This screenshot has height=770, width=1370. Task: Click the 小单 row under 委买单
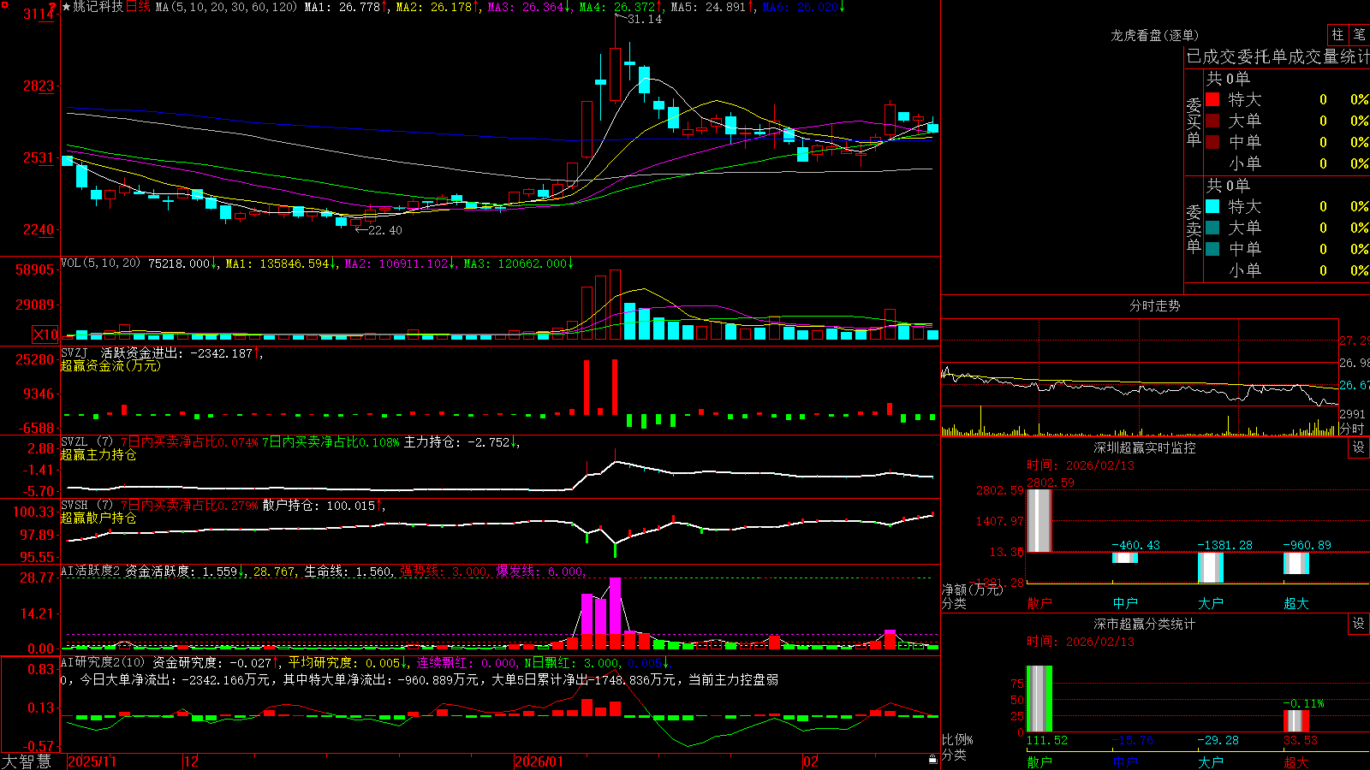1287,163
